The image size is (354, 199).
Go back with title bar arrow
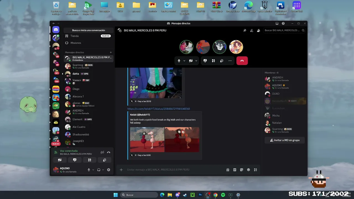[x=54, y=23]
